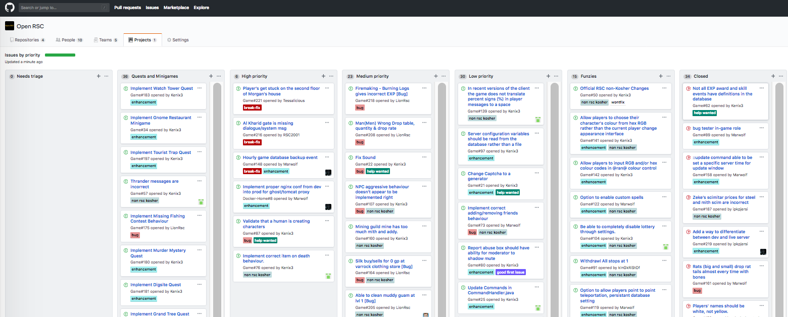Add a card to Needs triage column
The width and height of the screenshot is (788, 317).
98,76
